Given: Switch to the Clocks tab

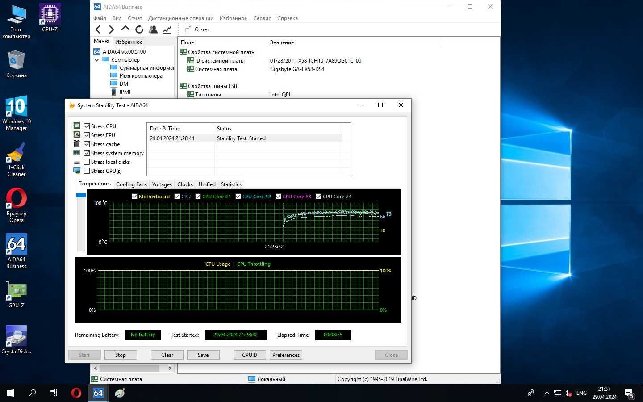Looking at the screenshot, I should [185, 184].
